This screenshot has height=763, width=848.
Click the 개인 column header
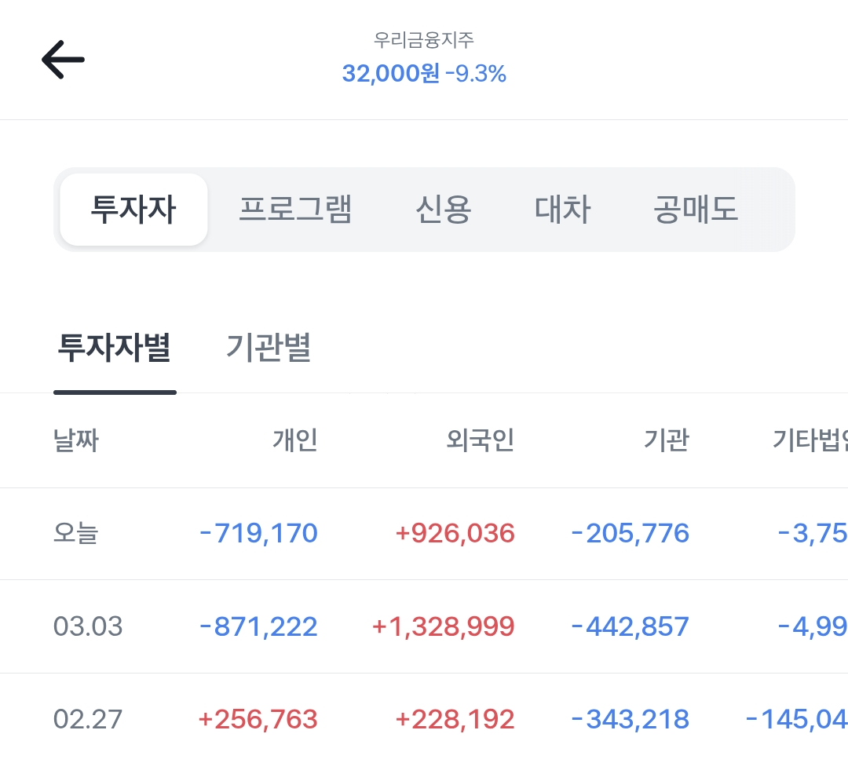click(x=294, y=440)
